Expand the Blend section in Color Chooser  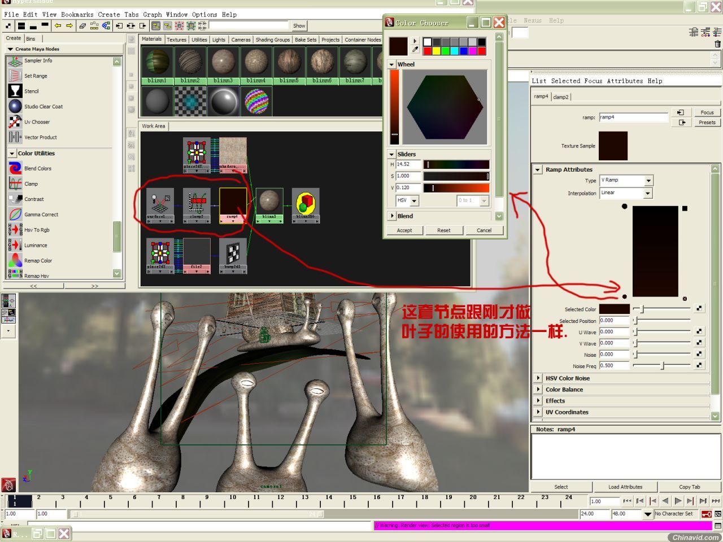[391, 216]
